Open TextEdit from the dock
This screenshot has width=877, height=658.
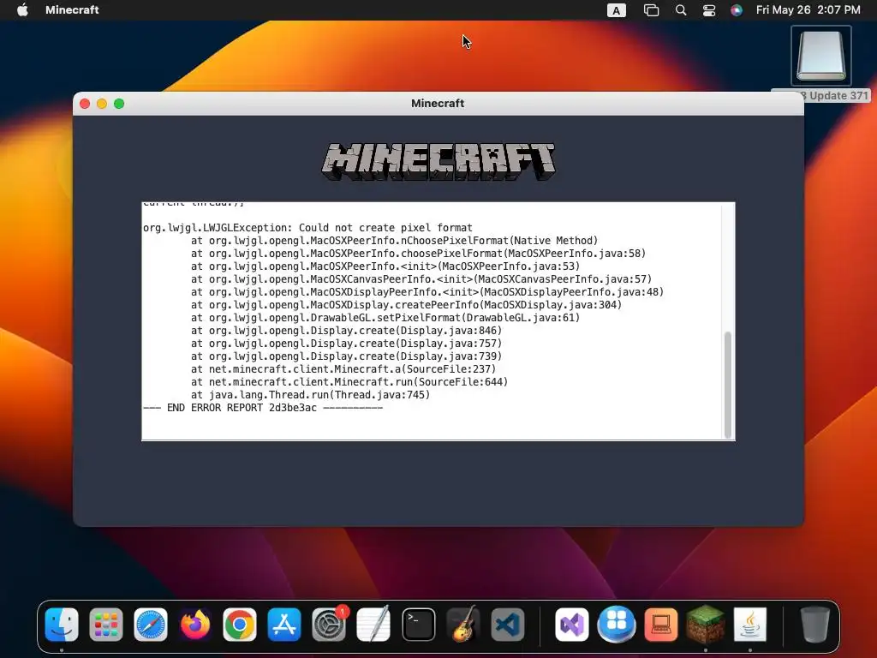373,625
